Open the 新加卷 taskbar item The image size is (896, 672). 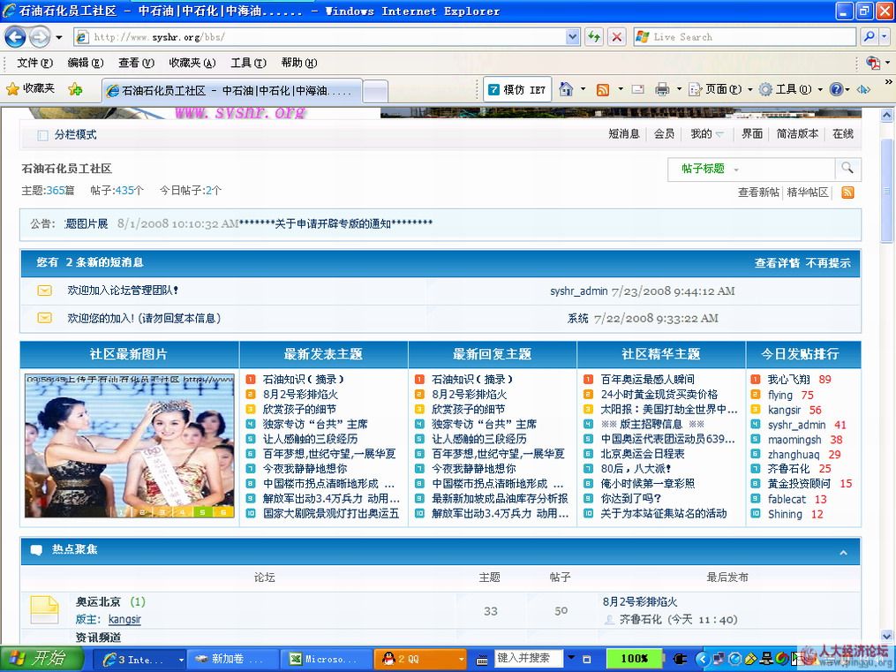pyautogui.click(x=233, y=659)
